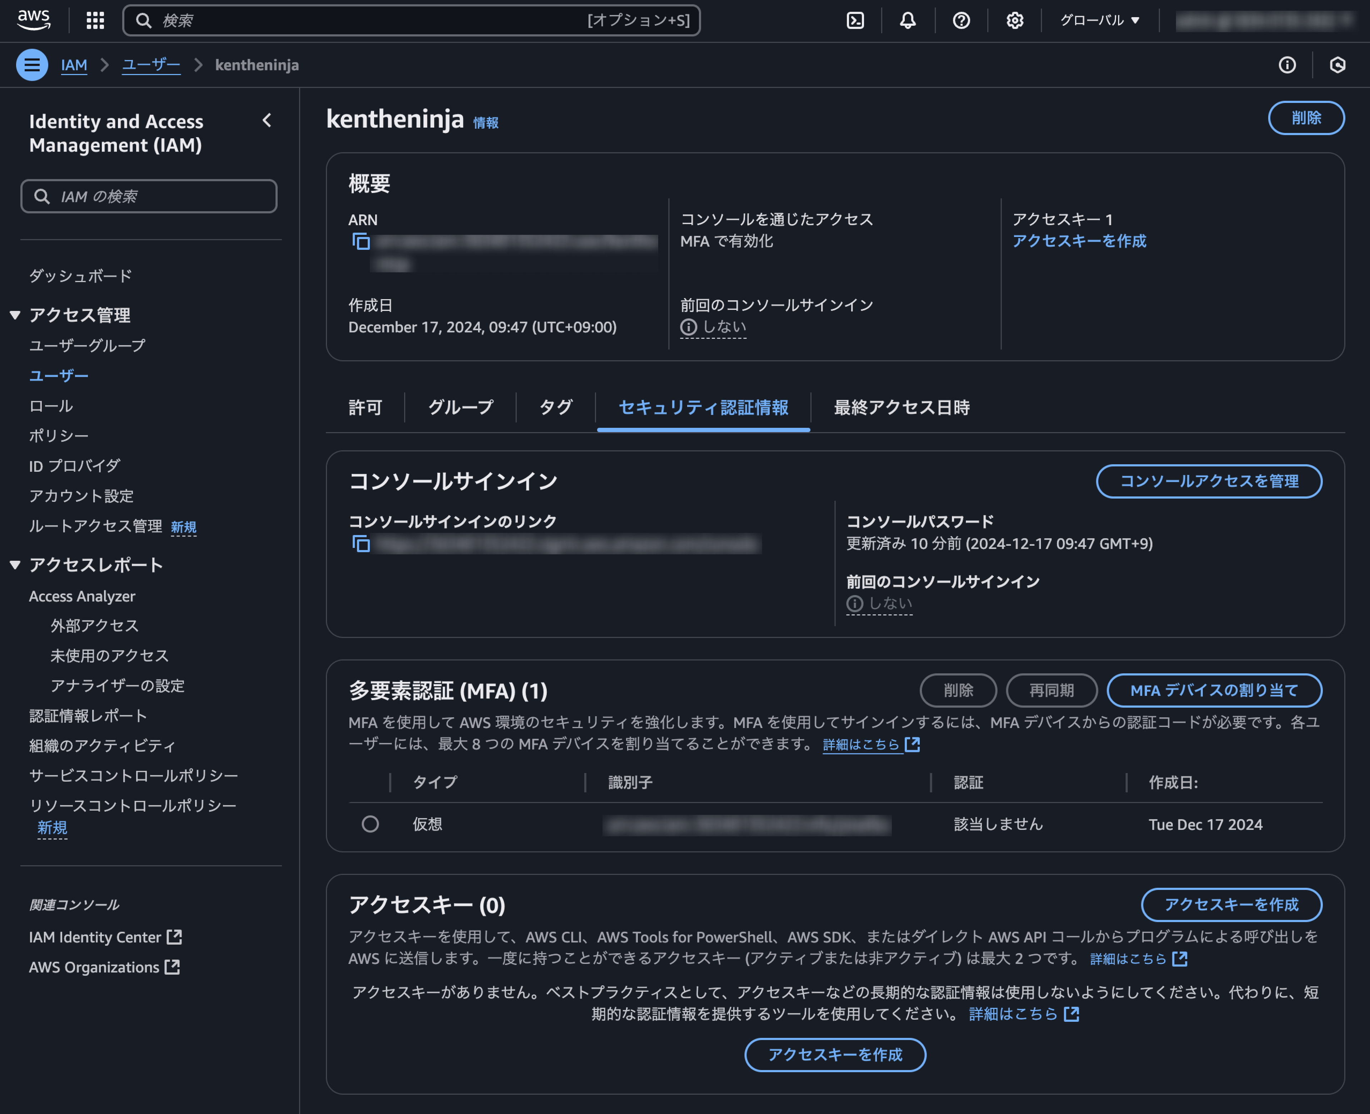Open the info panel icon near the breadcrumb

pos(1287,65)
